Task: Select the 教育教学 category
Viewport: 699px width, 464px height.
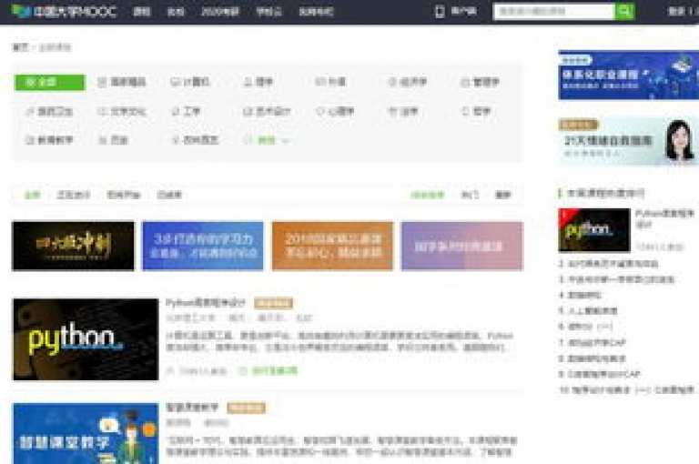Action: click(x=49, y=140)
